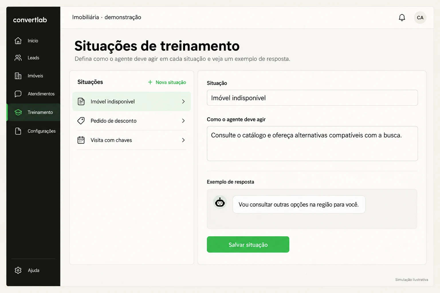Screen dimensions: 440x293
Task: Focus the Situação name input field
Action: click(312, 98)
